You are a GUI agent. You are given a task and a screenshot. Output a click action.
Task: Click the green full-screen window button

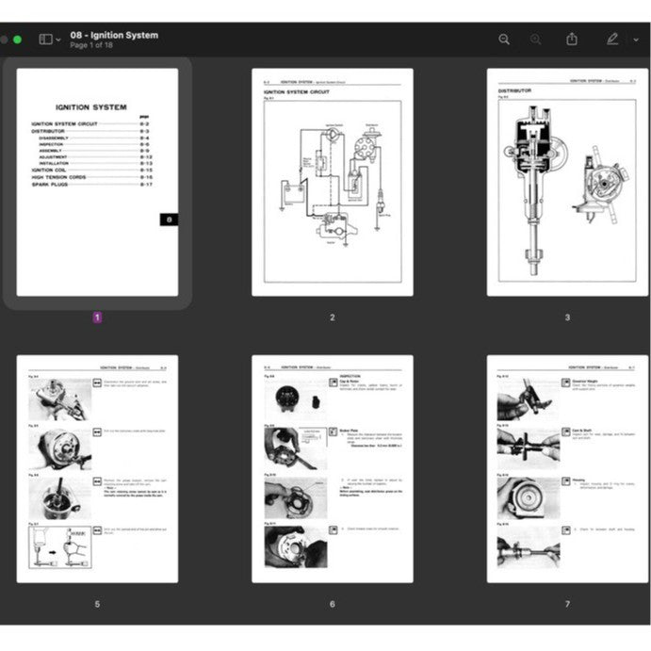18,40
